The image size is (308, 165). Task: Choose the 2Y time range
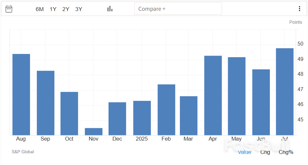66,9
